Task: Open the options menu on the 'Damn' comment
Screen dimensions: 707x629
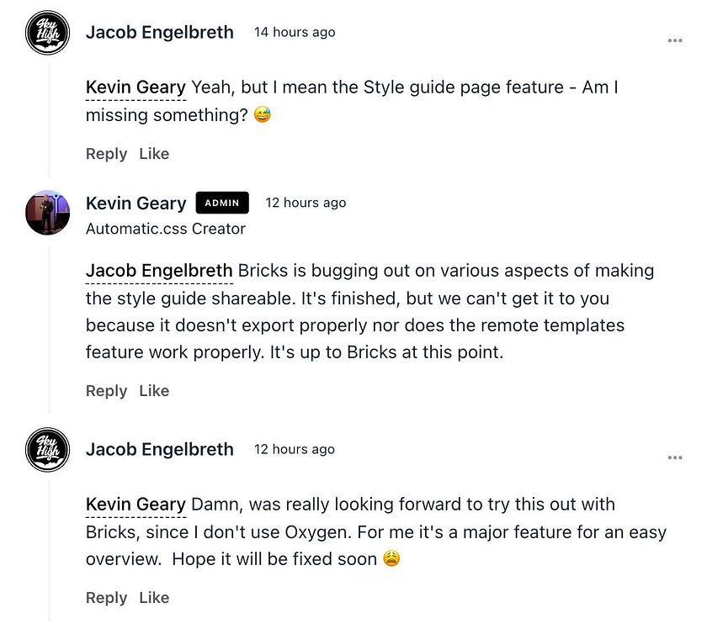Action: click(674, 457)
